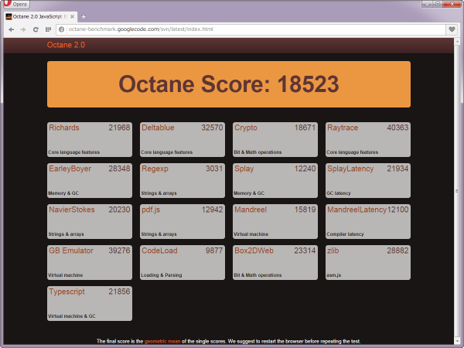Open the zlib benchmark link
The image size is (464, 348).
333,251
